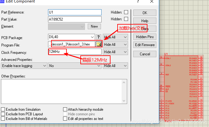The height and width of the screenshot is (127, 209).
Task: Click the Cancel button
Action: [145, 54]
